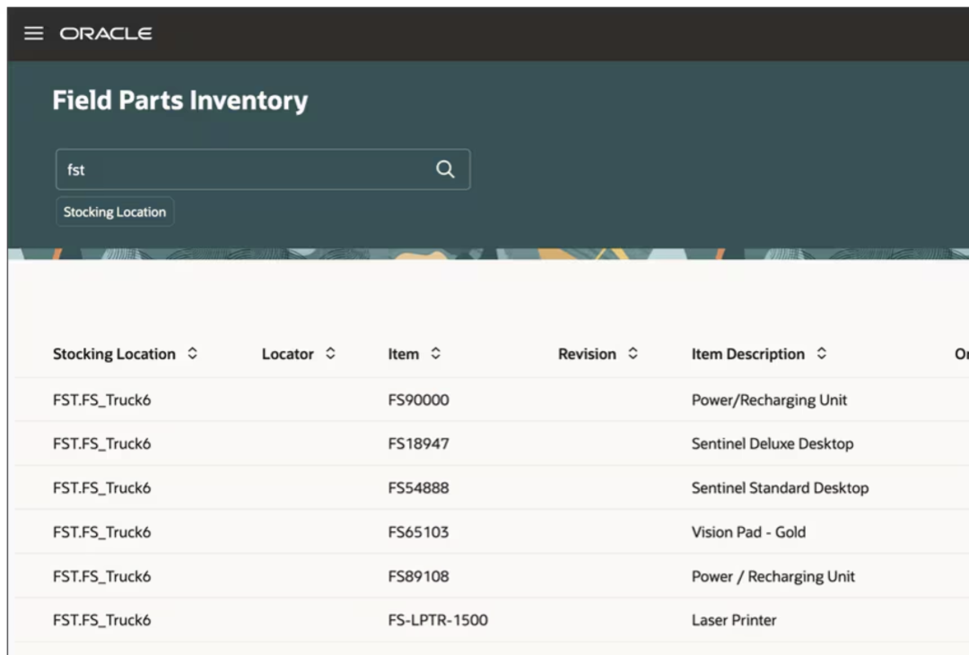Select the FS18947 item cell
This screenshot has width=969, height=655.
tap(418, 444)
